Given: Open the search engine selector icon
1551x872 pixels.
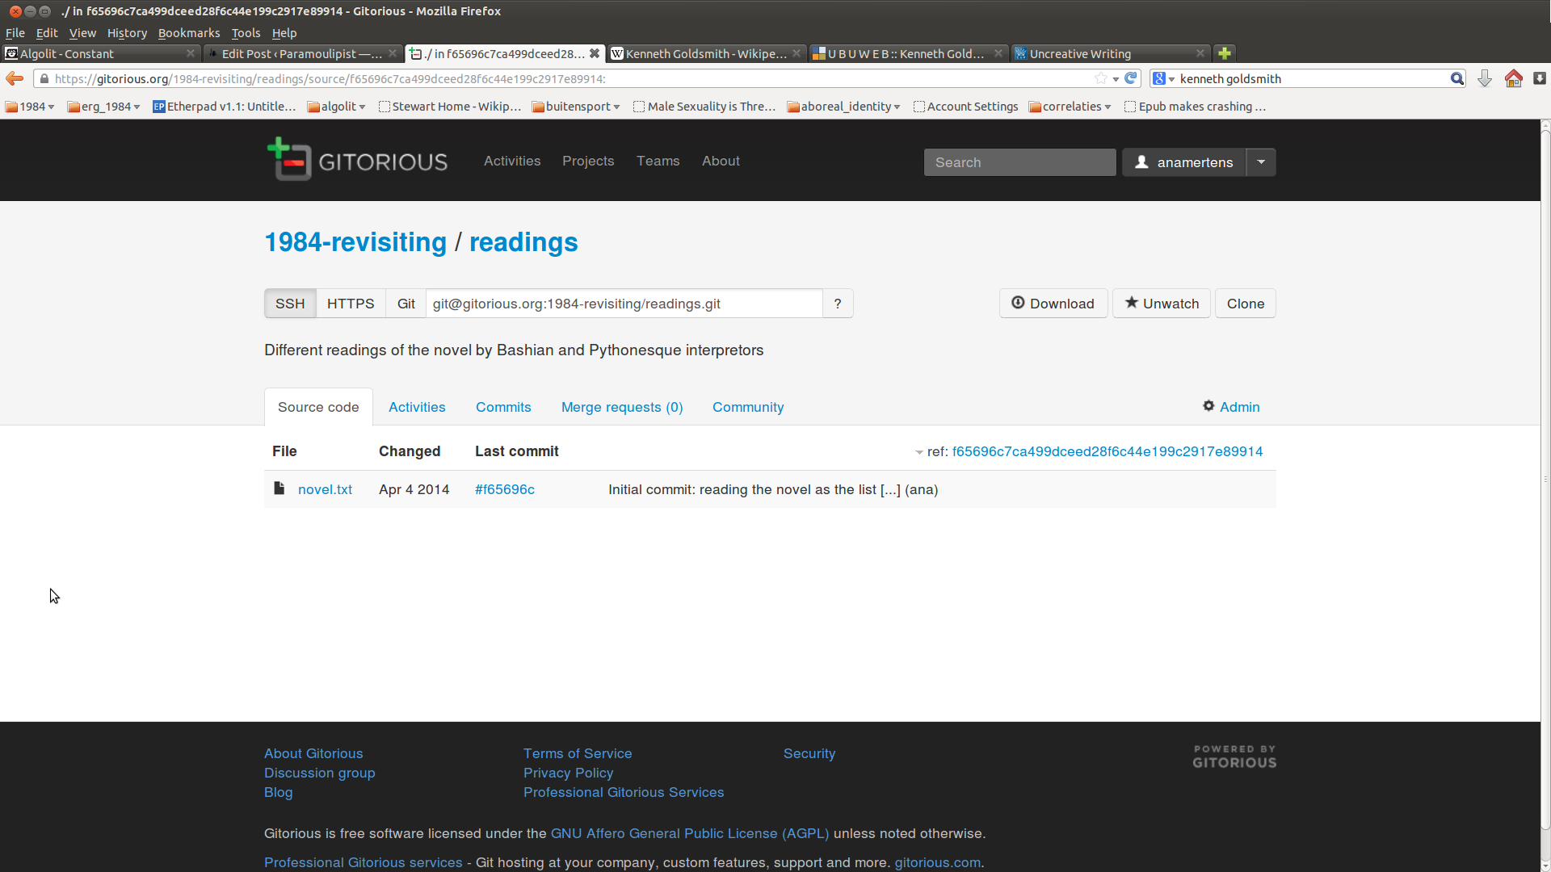Looking at the screenshot, I should [1163, 78].
